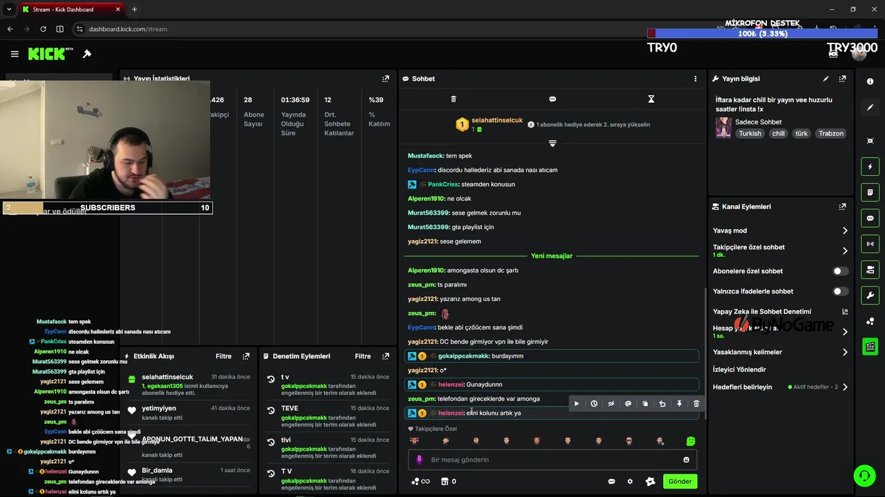Click the broadcast signal icon in the right sidebar
Viewport: 885px width, 497px height.
870,244
